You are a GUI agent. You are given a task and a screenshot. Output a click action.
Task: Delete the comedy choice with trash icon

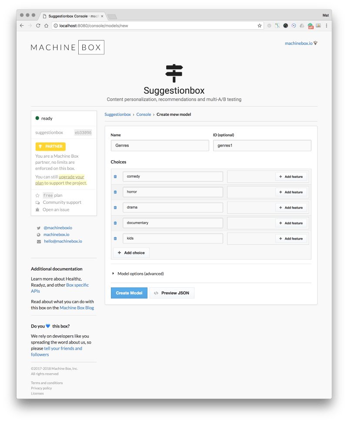115,176
